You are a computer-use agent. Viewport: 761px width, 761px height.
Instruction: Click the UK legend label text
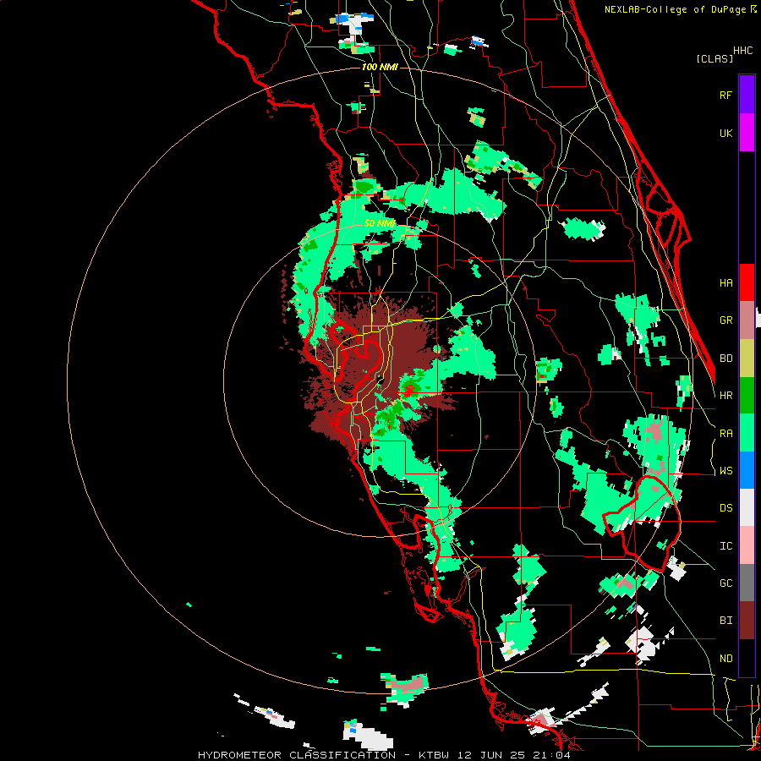click(725, 133)
